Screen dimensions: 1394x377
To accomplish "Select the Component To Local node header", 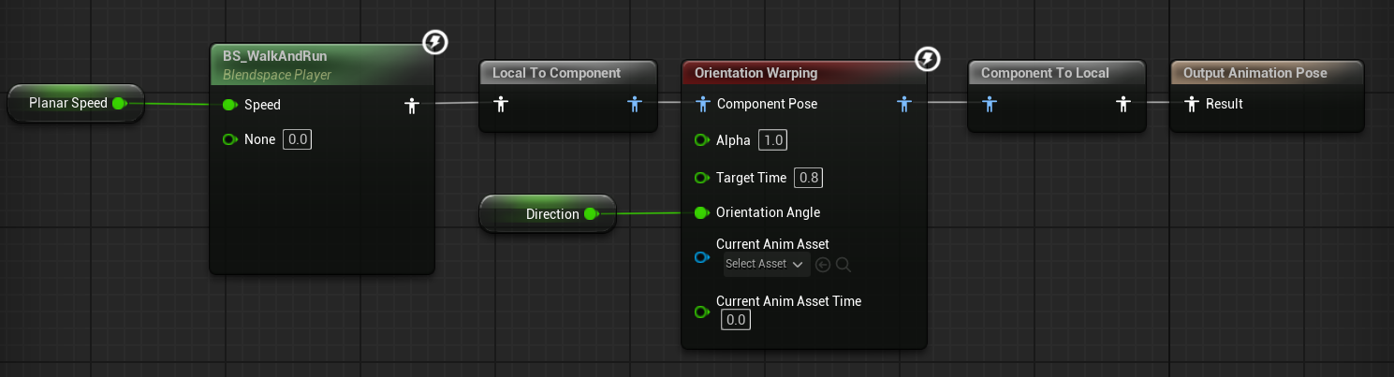I will pyautogui.click(x=1057, y=73).
